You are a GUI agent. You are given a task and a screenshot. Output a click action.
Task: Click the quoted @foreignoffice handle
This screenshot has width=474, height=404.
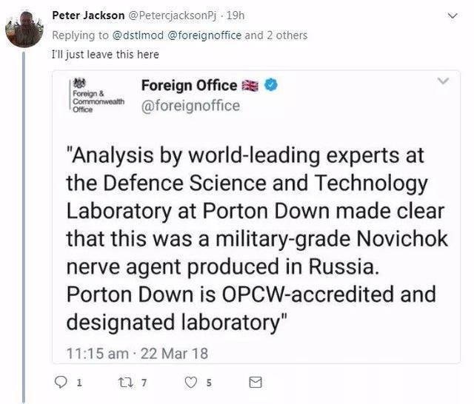[190, 106]
